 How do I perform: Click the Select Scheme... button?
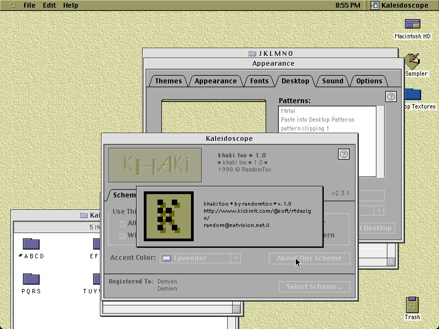pos(314,287)
